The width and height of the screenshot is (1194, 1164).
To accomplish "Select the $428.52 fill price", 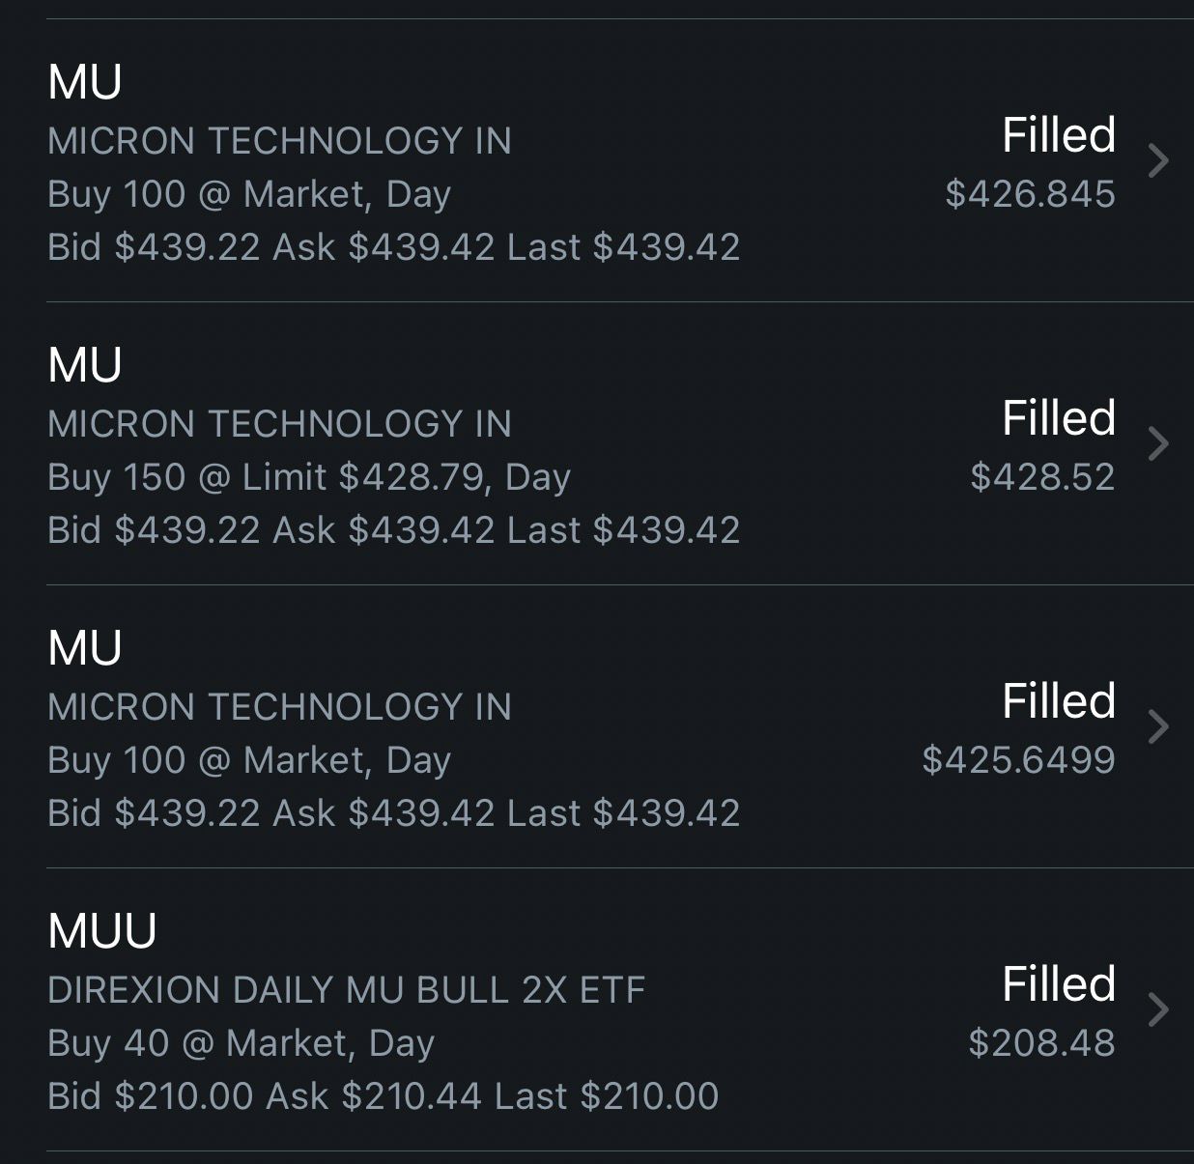I will click(x=1042, y=477).
